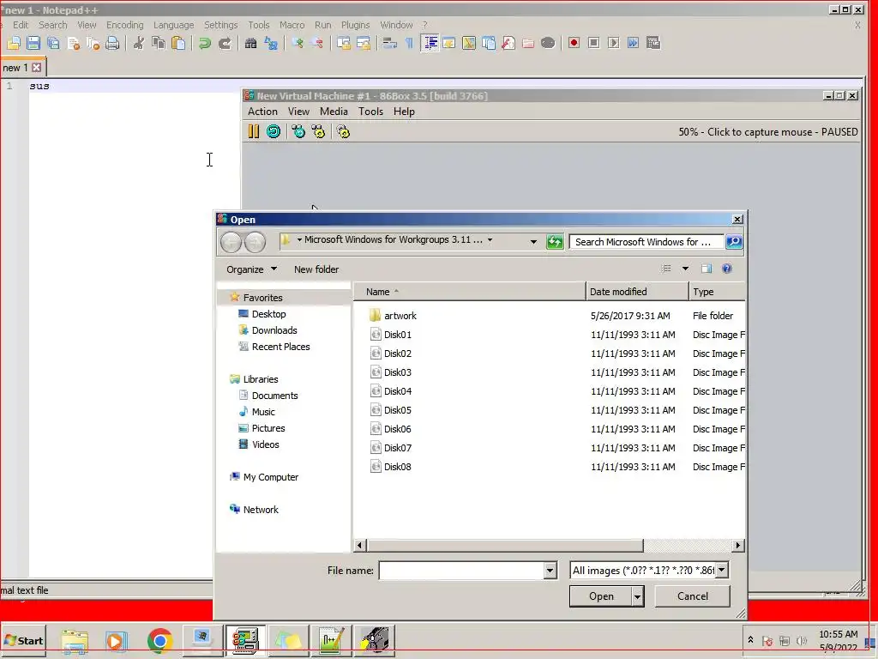The height and width of the screenshot is (659, 878).
Task: Show hidden system tray icons arrow
Action: pyautogui.click(x=750, y=639)
